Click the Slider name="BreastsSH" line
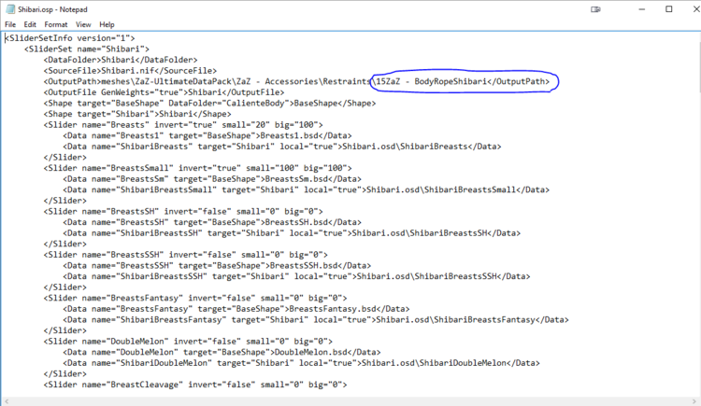This screenshot has height=406, width=701. click(183, 211)
